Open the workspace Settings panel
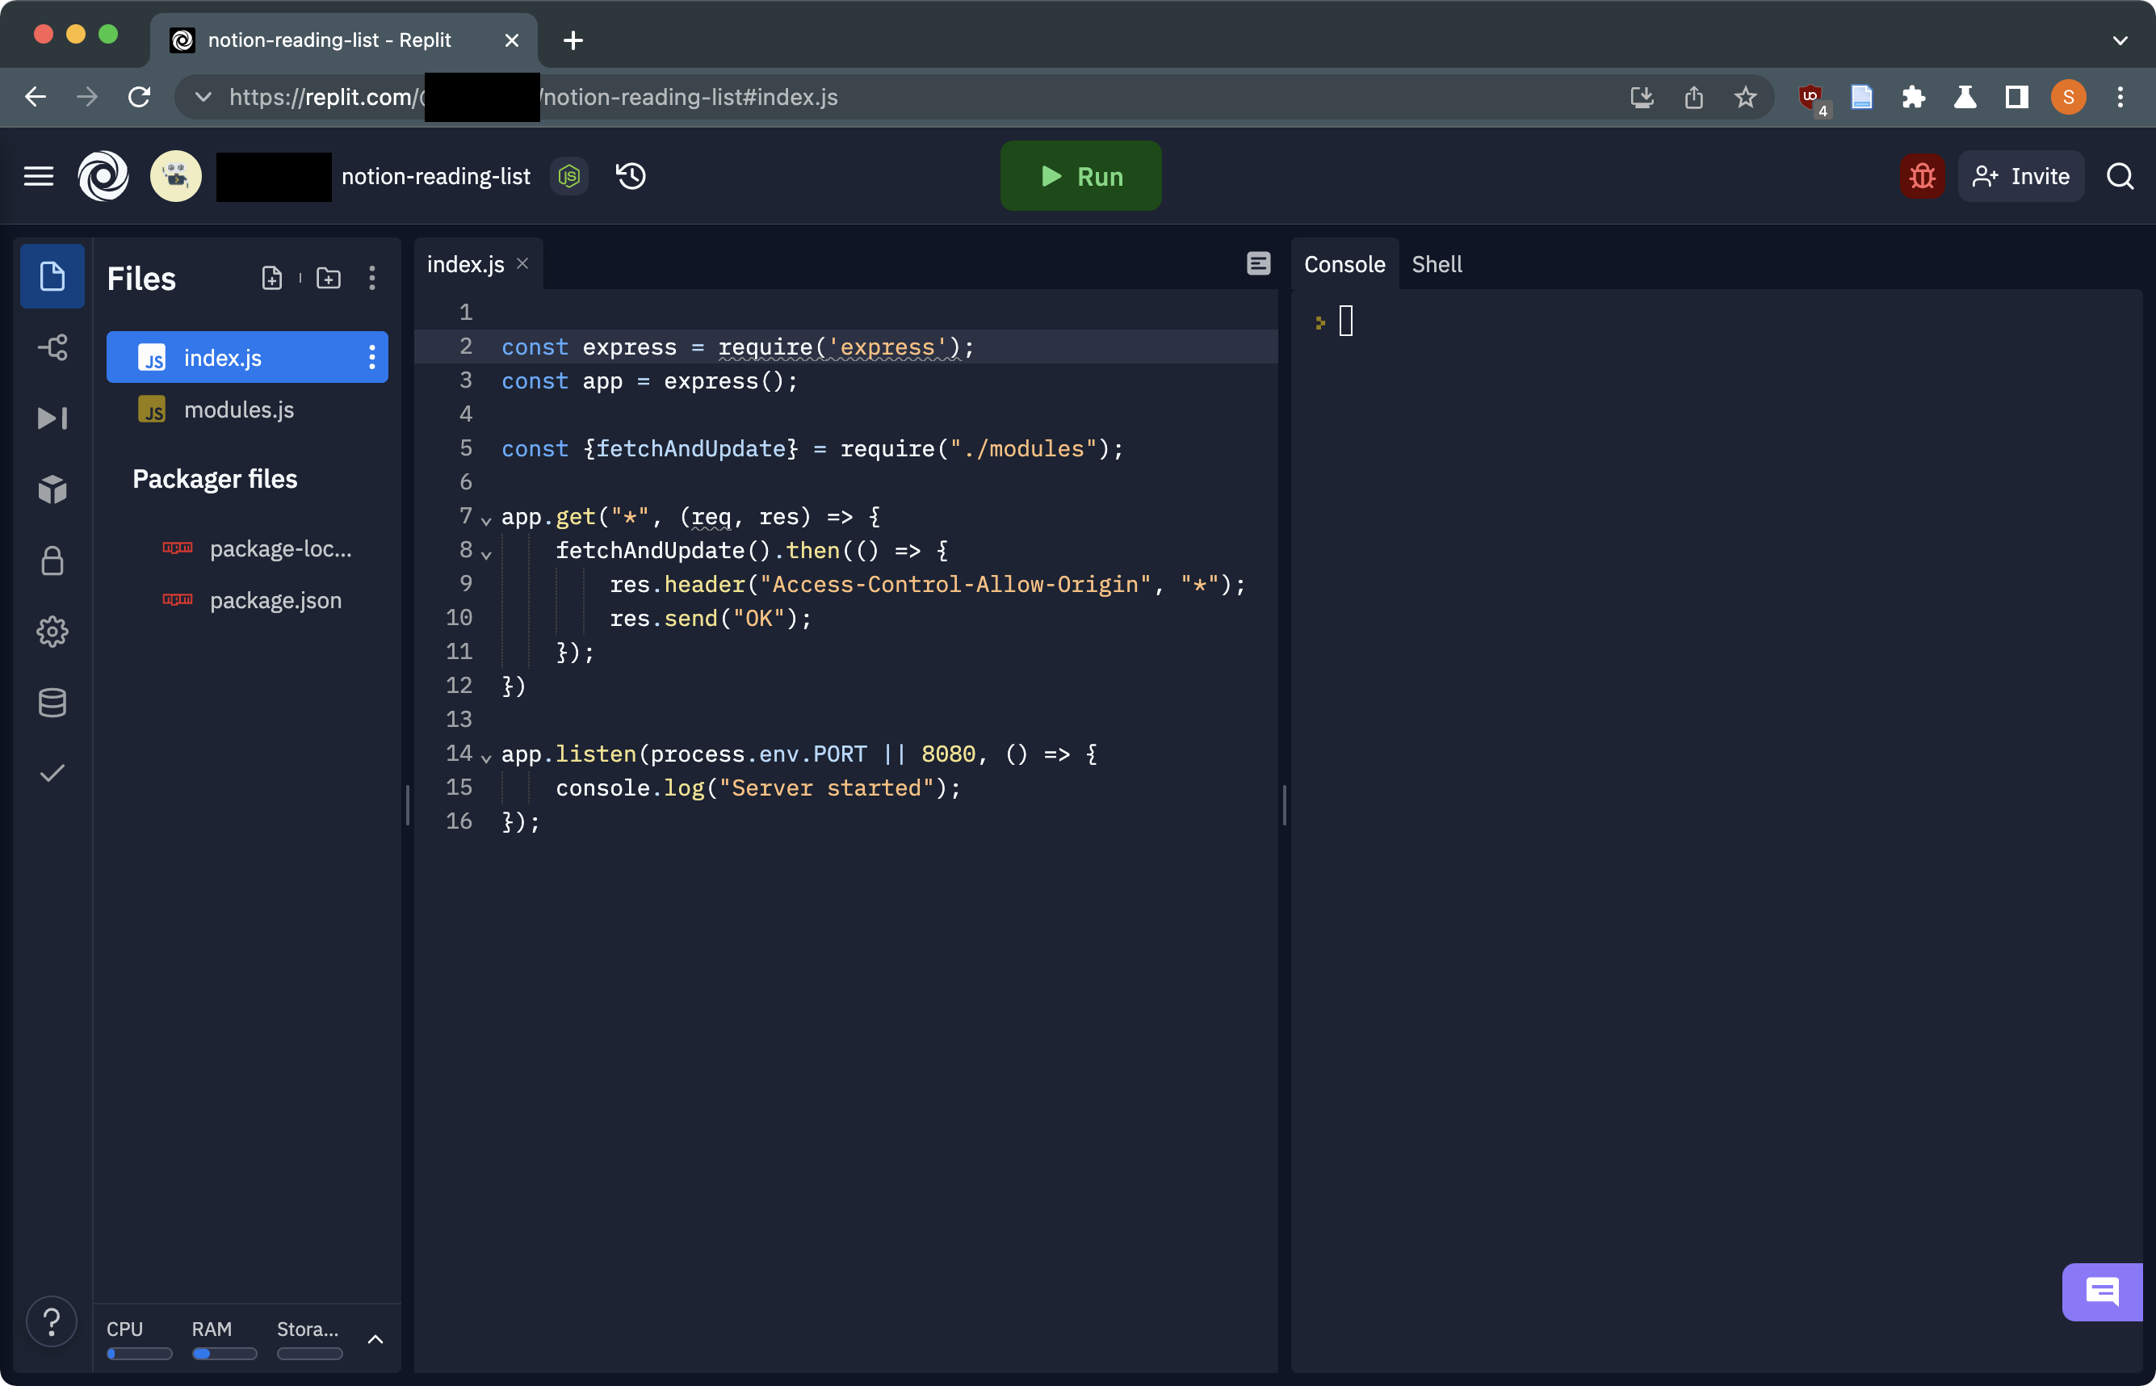The image size is (2156, 1386). tap(52, 631)
